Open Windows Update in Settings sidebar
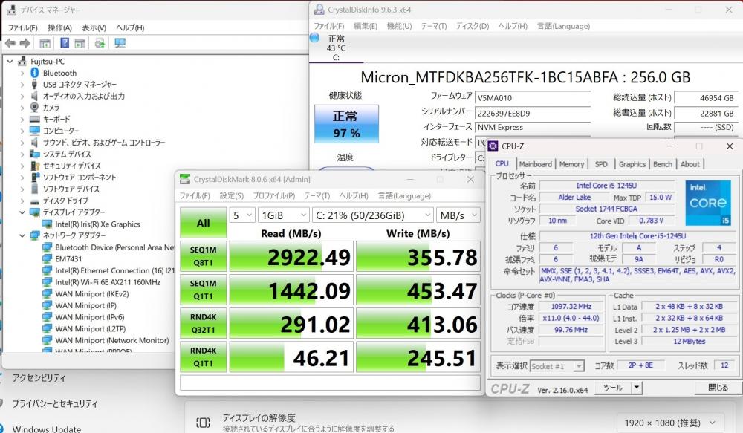 coord(46,429)
